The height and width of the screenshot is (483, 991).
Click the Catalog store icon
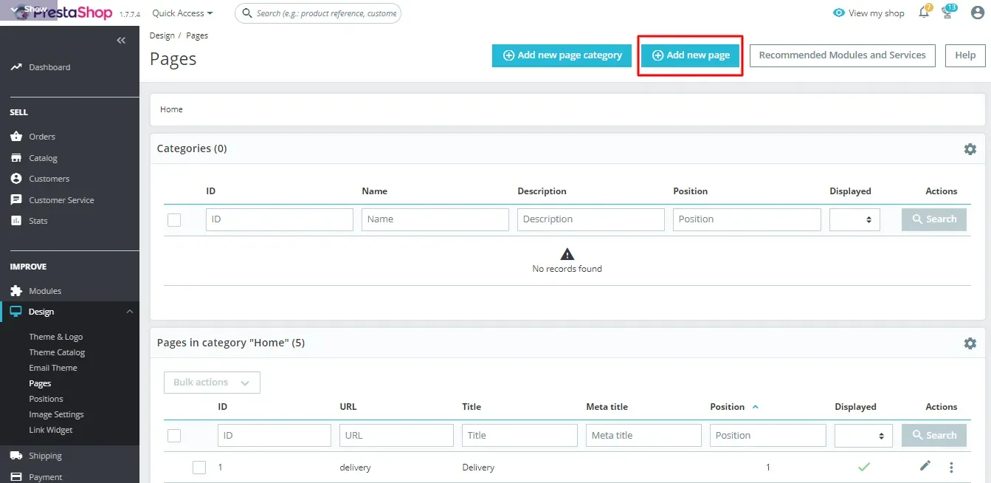(x=16, y=158)
